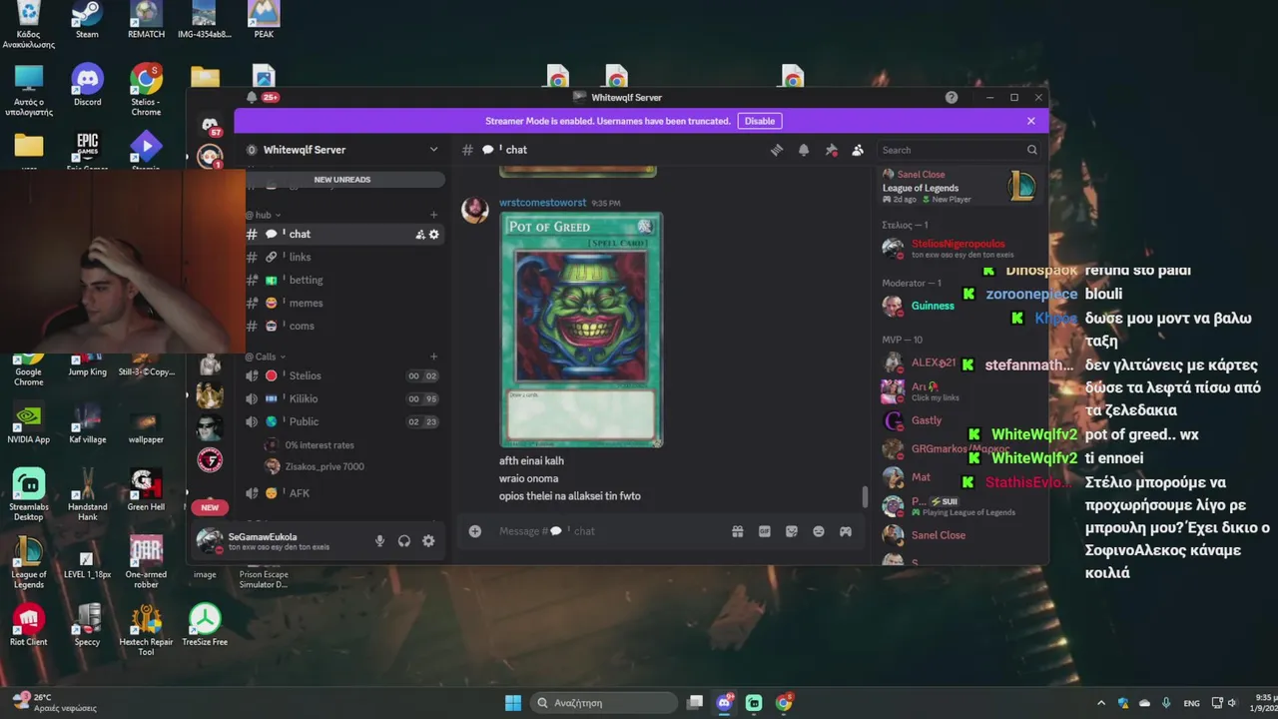Click the plus attachment button in message bar
The image size is (1278, 719).
point(475,531)
